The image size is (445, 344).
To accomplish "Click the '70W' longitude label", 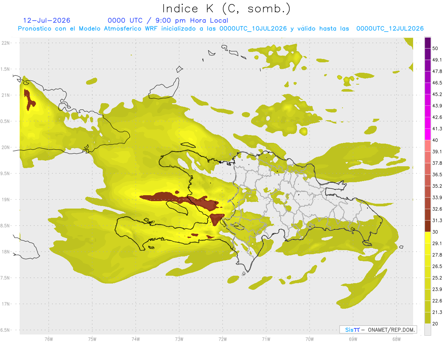I will (x=309, y=339).
